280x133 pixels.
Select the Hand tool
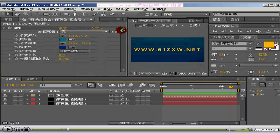click(17, 14)
